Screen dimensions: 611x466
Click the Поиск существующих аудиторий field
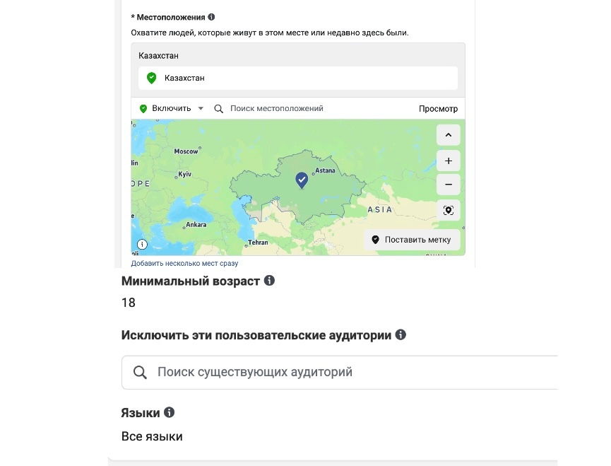pyautogui.click(x=339, y=372)
